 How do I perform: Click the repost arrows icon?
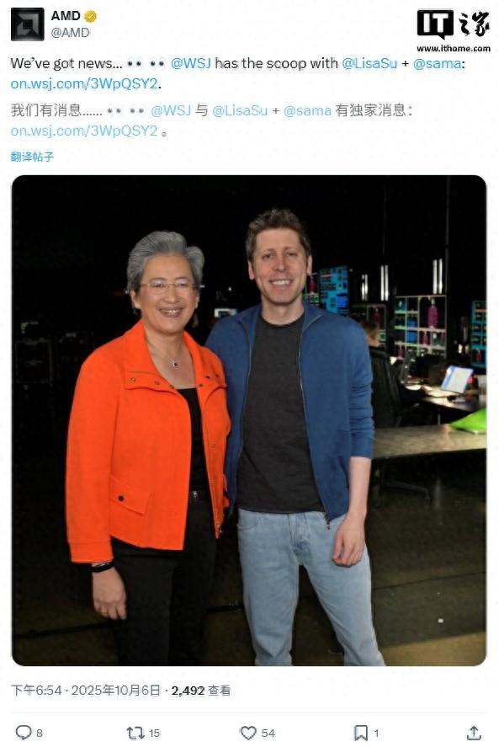click(x=135, y=732)
